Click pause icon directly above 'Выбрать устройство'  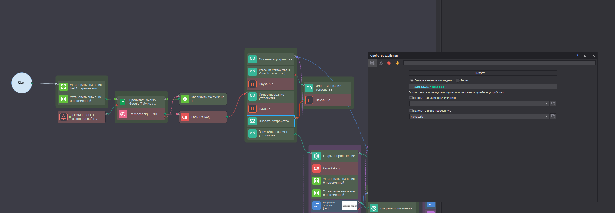click(253, 109)
